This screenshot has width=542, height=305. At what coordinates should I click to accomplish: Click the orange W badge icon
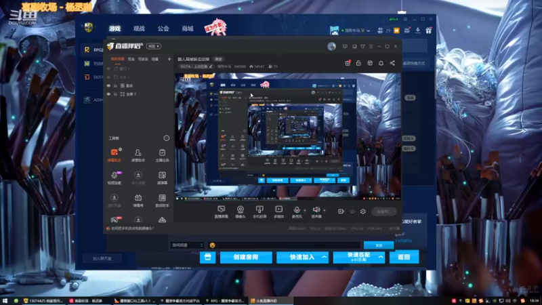(x=396, y=30)
